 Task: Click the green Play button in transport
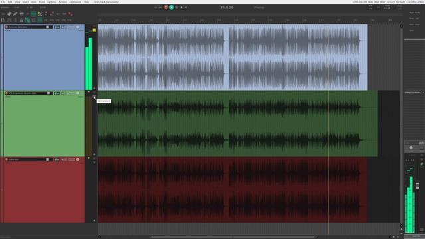[x=171, y=7]
